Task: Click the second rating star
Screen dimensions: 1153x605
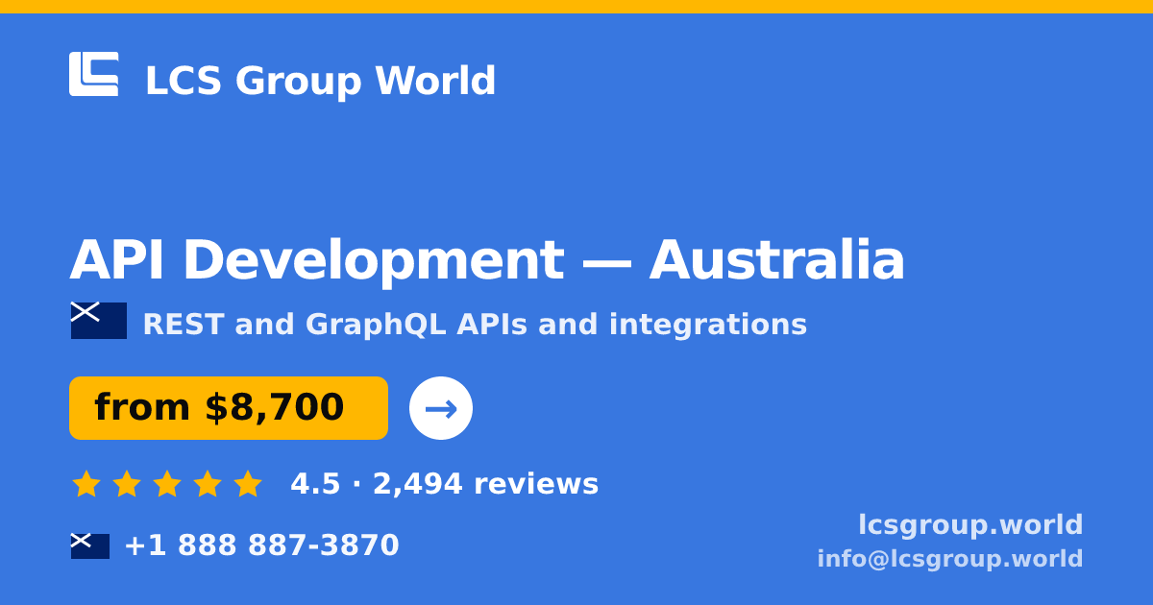Action: pyautogui.click(x=127, y=484)
